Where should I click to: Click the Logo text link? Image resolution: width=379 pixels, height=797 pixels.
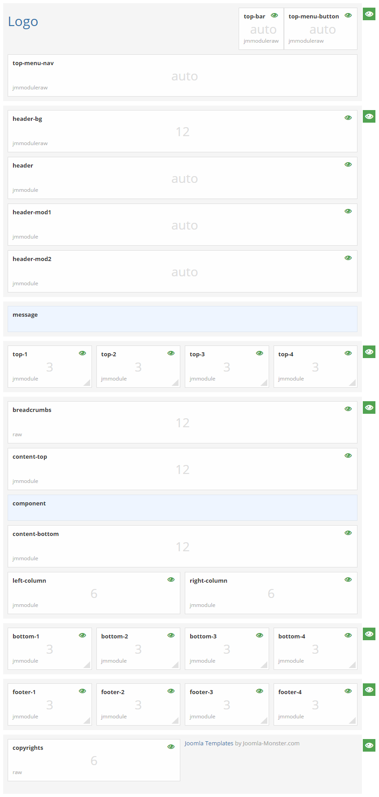[23, 22]
